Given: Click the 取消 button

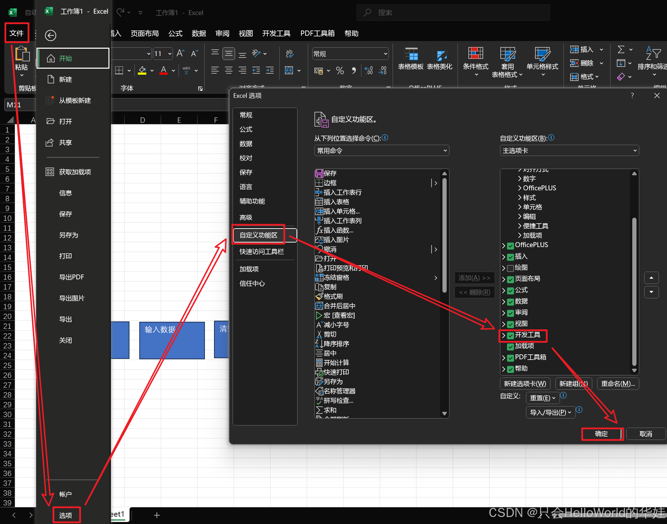Looking at the screenshot, I should tap(646, 434).
